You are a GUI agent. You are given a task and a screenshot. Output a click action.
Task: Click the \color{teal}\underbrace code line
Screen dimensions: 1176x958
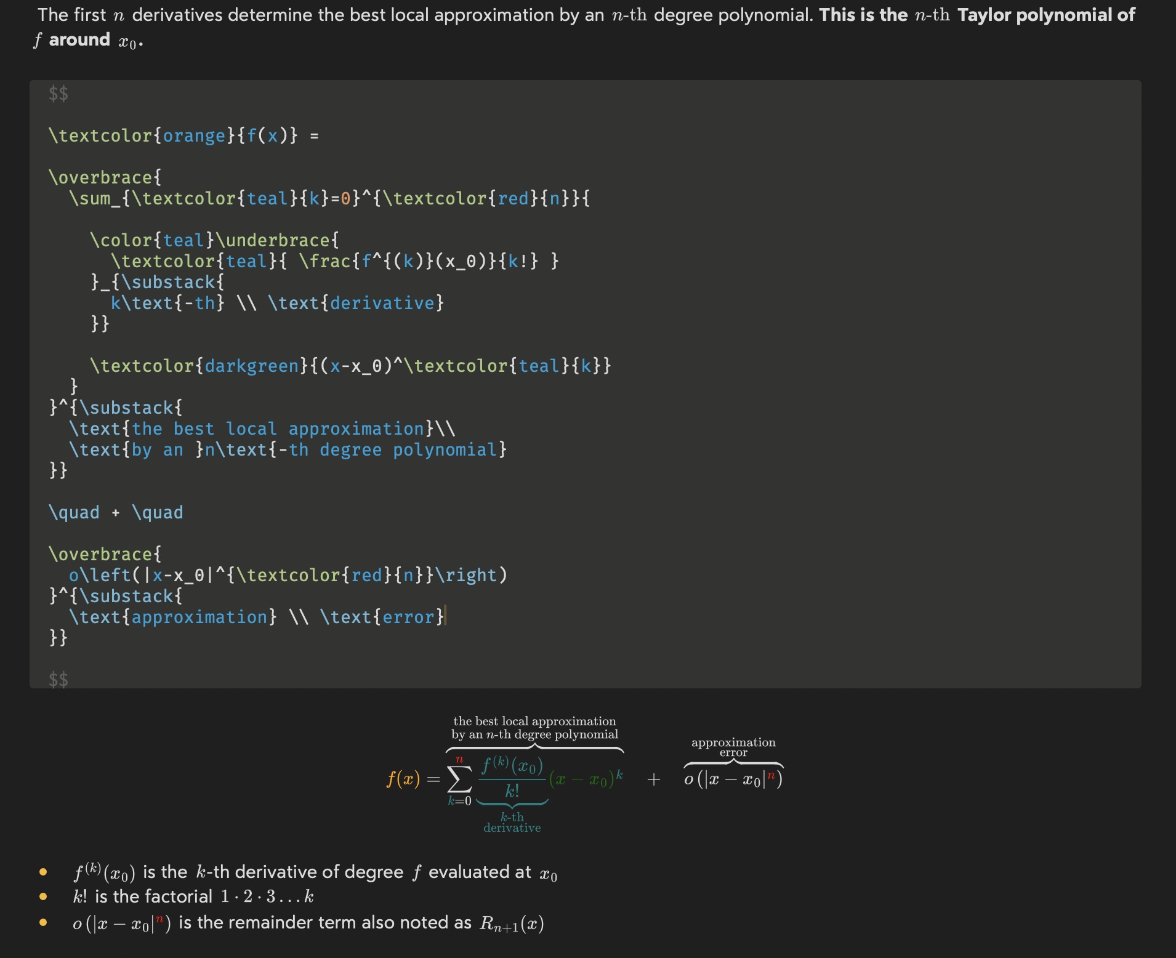(x=214, y=241)
